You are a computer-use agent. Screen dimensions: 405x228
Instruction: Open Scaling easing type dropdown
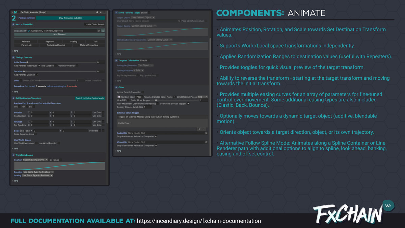pos(37,175)
